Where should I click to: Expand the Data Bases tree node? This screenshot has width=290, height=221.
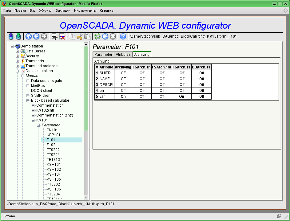(18, 51)
